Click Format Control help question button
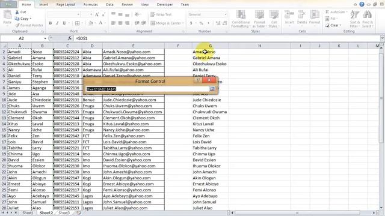The image size is (385, 216). (198, 80)
